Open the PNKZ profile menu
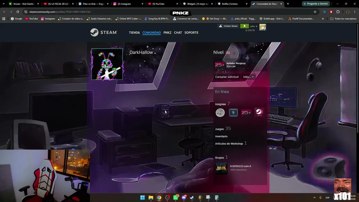359x202 pixels. [167, 33]
